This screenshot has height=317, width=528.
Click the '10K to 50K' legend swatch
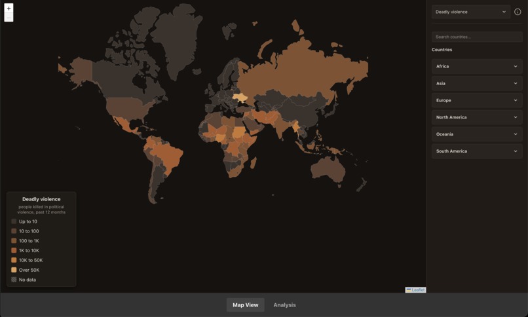14,260
